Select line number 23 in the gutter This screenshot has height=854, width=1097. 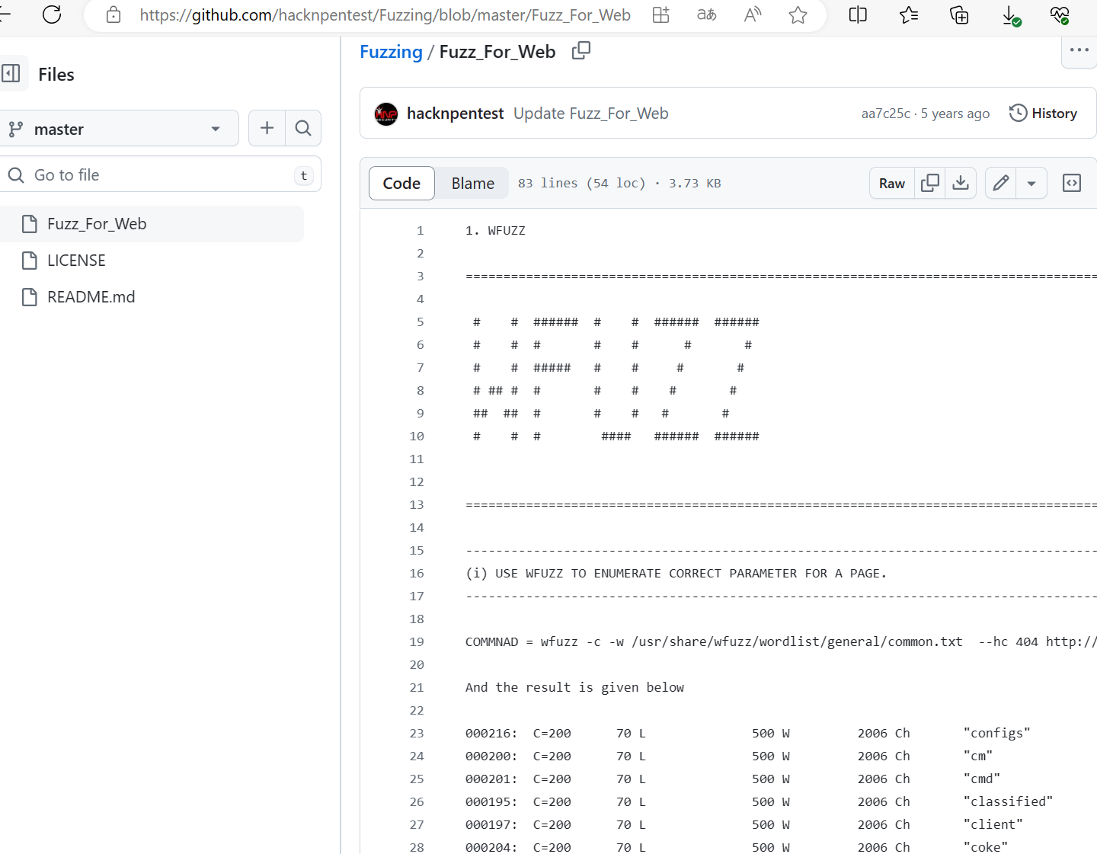click(x=417, y=733)
